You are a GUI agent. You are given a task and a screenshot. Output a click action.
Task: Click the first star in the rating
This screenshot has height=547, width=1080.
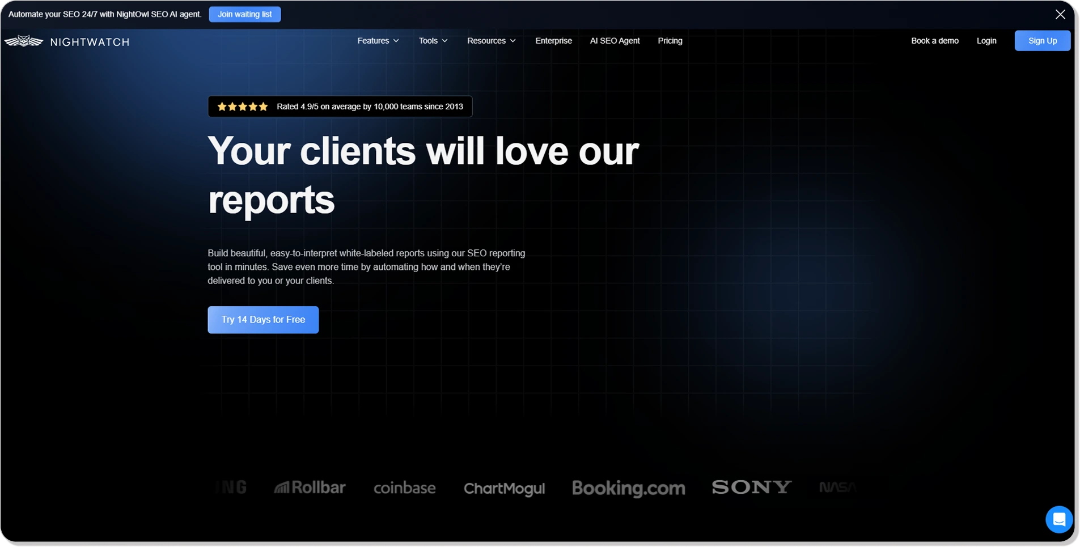(x=221, y=107)
